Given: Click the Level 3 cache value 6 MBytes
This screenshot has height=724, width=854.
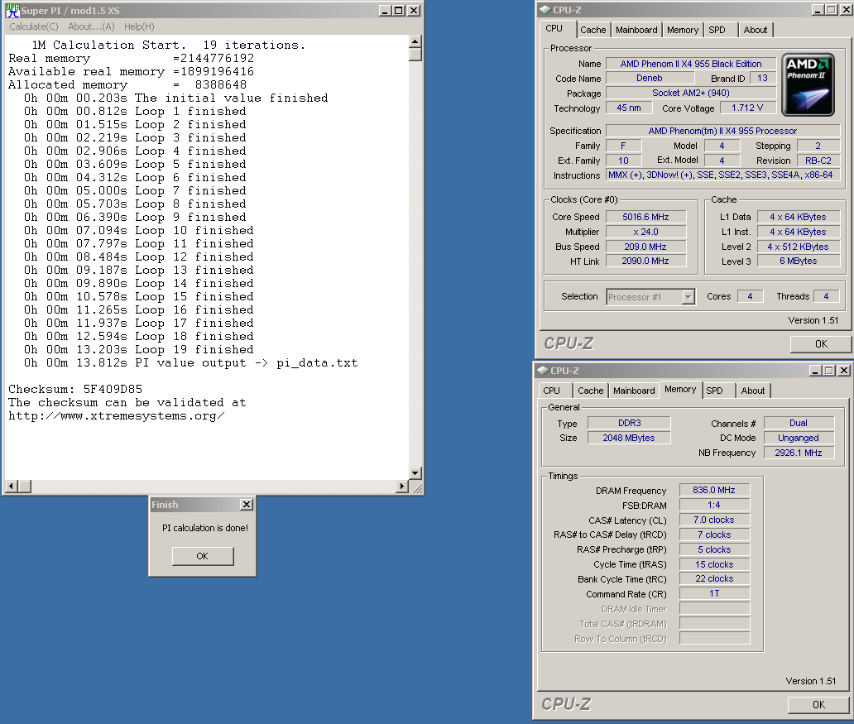Looking at the screenshot, I should (x=799, y=261).
